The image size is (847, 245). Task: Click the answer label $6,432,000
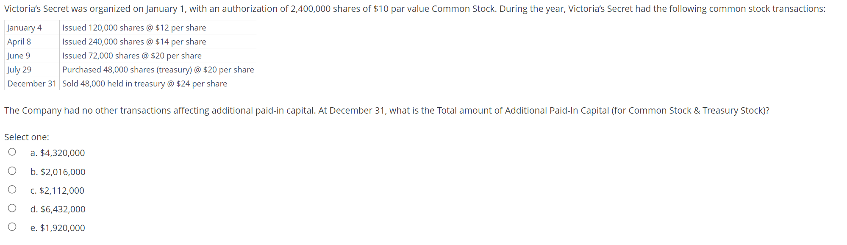pyautogui.click(x=58, y=209)
